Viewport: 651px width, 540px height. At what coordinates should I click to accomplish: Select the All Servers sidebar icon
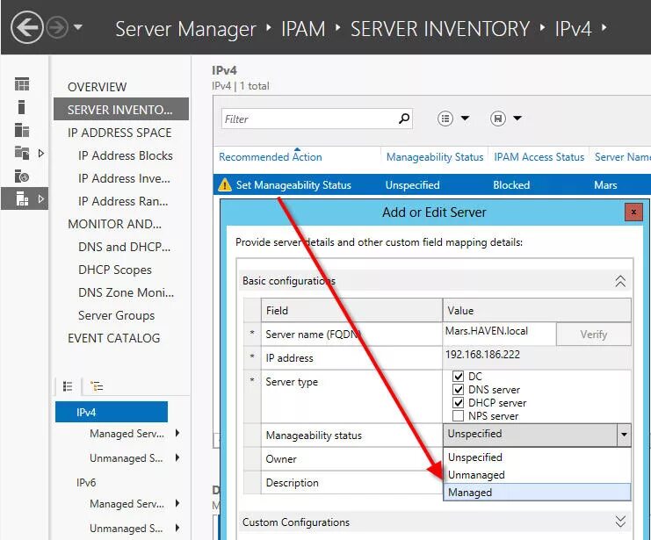22,130
